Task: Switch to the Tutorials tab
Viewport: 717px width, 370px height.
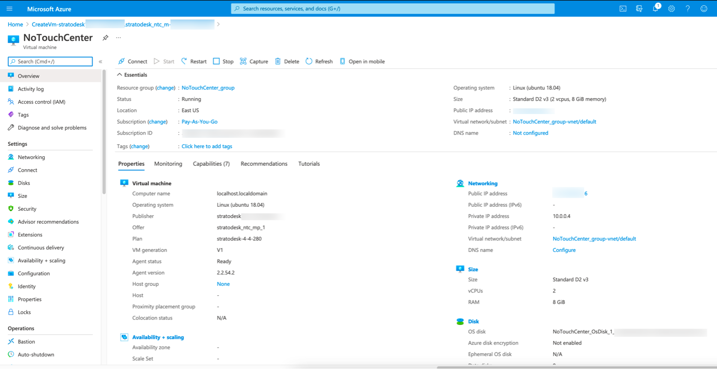Action: [x=309, y=164]
